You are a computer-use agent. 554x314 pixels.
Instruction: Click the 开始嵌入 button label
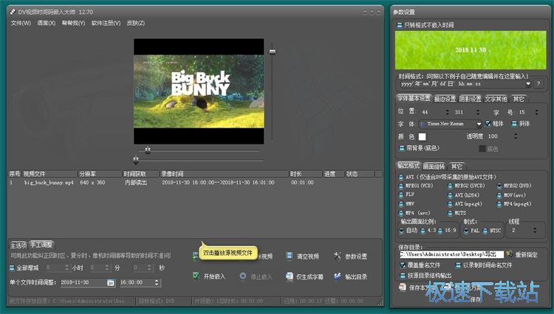tap(214, 276)
